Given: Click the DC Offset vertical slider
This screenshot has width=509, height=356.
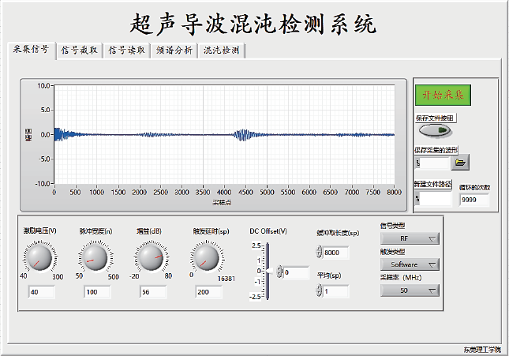Looking at the screenshot, I should pos(268,272).
